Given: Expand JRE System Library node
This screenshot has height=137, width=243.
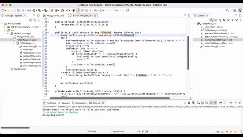Looking at the screenshot, I should tap(5, 27).
